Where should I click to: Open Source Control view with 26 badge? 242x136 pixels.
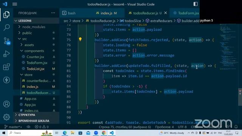6,41
